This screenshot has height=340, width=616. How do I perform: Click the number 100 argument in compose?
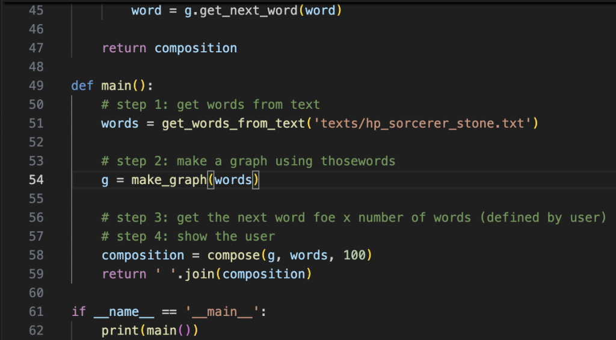pos(354,256)
